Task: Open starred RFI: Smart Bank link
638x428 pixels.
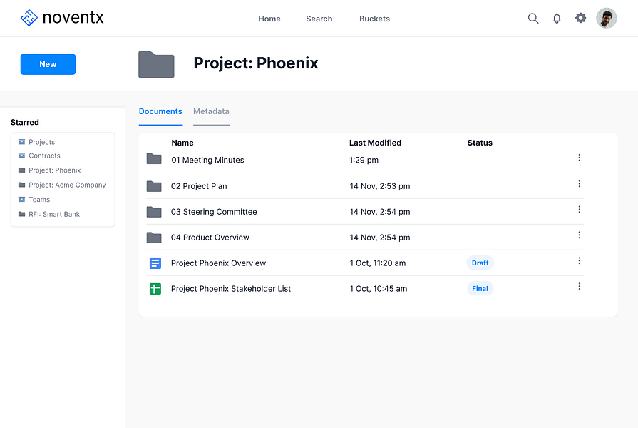Action: coord(54,214)
